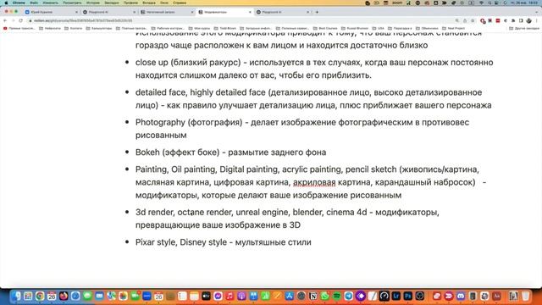The width and height of the screenshot is (542, 305).
Task: Open Photoshop in the Dock
Action: pyautogui.click(x=408, y=296)
